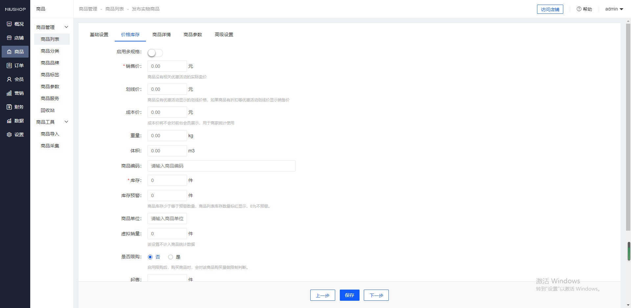This screenshot has width=631, height=308.
Task: Focus the 虚拟销量 input field
Action: 167,234
